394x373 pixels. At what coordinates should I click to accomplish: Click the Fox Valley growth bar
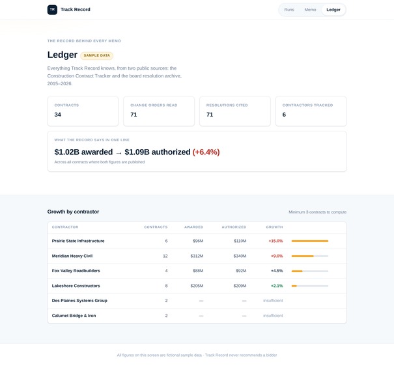310,271
